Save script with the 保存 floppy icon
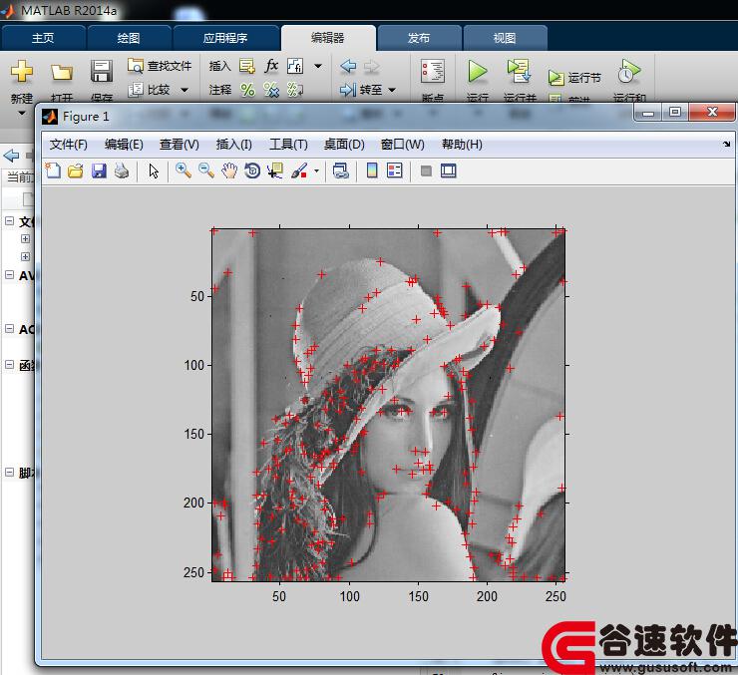738x675 pixels. 101,72
